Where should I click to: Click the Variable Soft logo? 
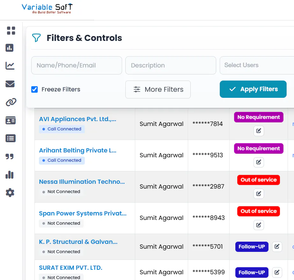tap(47, 9)
